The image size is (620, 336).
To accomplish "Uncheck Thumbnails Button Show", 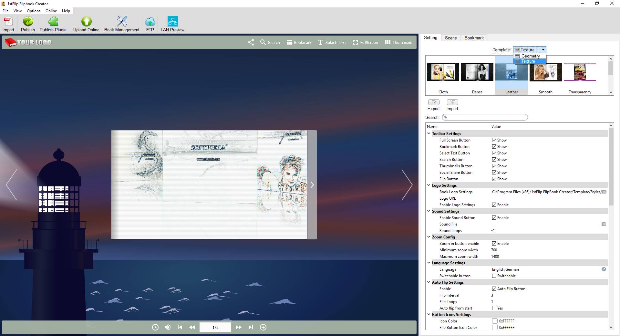I will [x=494, y=166].
